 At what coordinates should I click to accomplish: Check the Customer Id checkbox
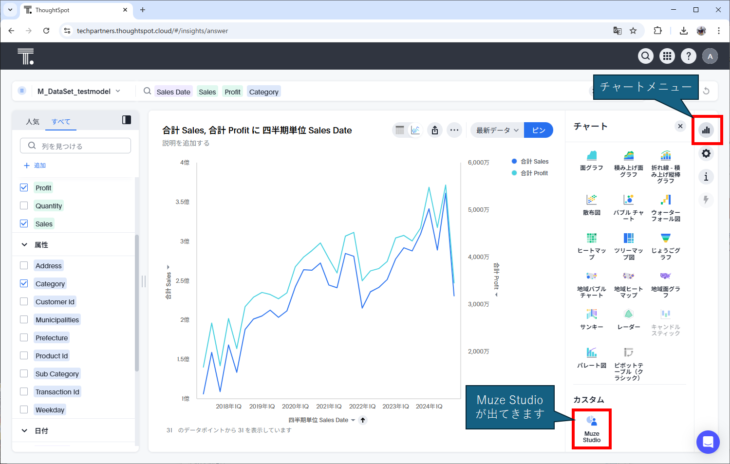[24, 301]
